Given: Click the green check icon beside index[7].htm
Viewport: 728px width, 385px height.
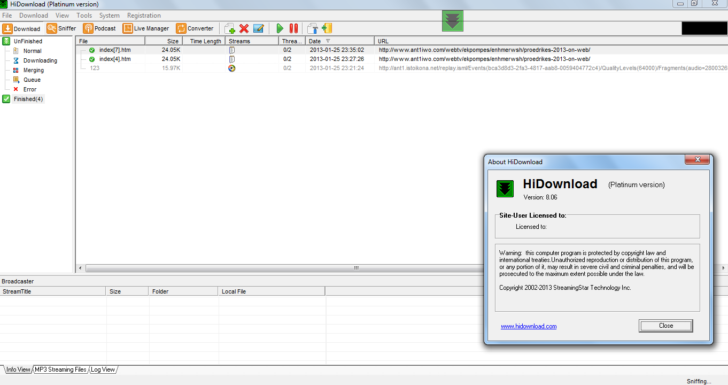Looking at the screenshot, I should pyautogui.click(x=92, y=50).
